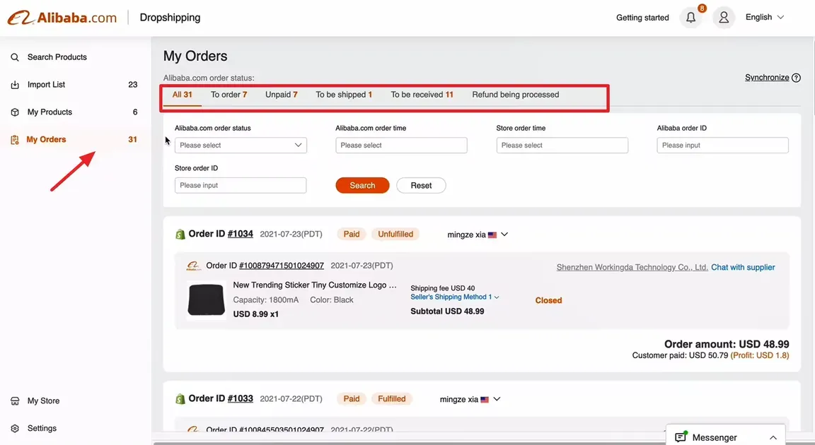Click the Settings gear icon

(15, 429)
